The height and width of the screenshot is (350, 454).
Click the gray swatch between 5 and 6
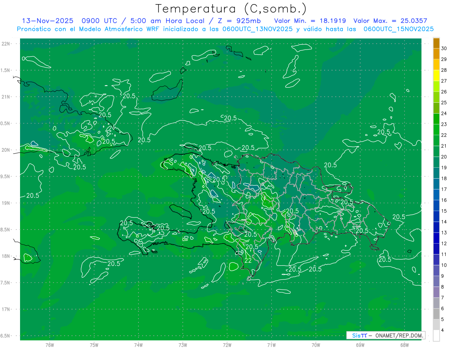pyautogui.click(x=436, y=314)
